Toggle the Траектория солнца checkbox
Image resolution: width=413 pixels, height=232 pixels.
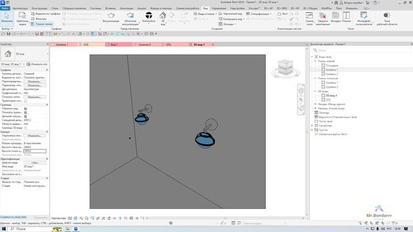(x=26, y=101)
